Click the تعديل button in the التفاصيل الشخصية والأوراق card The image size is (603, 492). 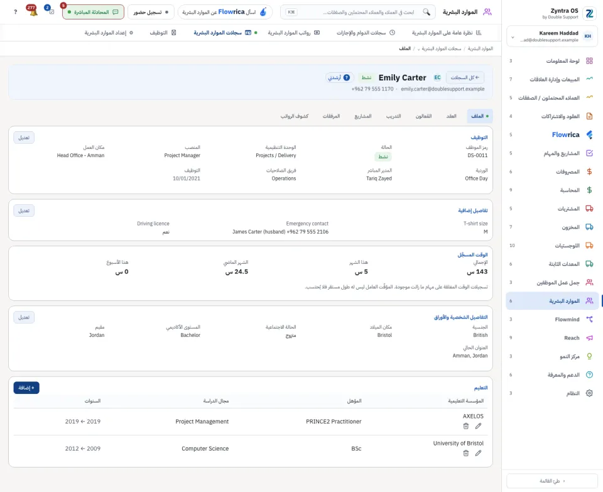pyautogui.click(x=24, y=317)
